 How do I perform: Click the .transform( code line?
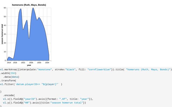point(8,81)
